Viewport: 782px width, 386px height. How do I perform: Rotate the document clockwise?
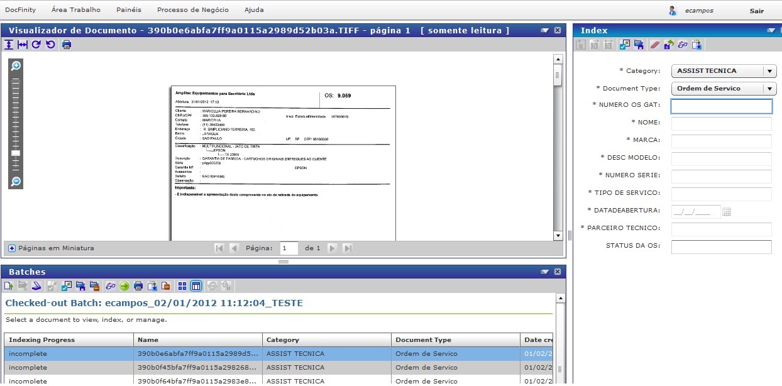pos(36,45)
